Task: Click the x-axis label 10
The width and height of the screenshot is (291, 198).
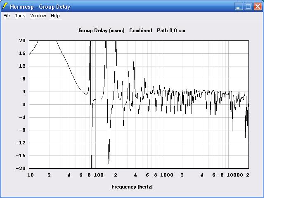Action: point(31,175)
